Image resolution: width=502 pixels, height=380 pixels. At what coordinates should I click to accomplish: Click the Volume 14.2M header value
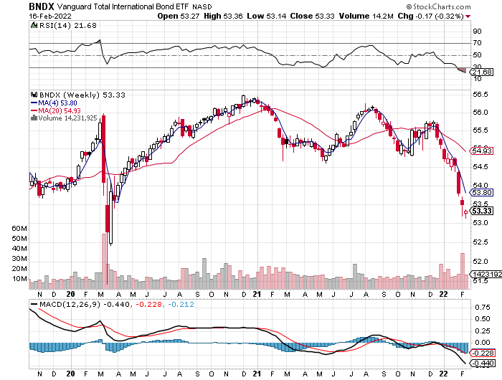[366, 16]
